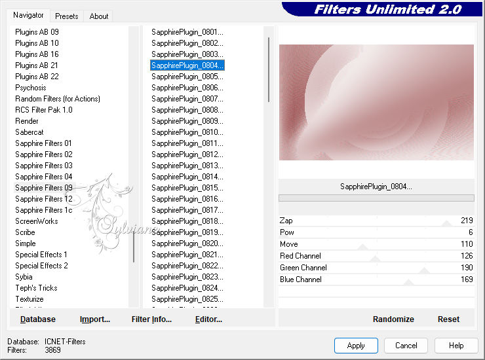This screenshot has height=360, width=485.
Task: Select the Texturize category
Action: coord(29,299)
